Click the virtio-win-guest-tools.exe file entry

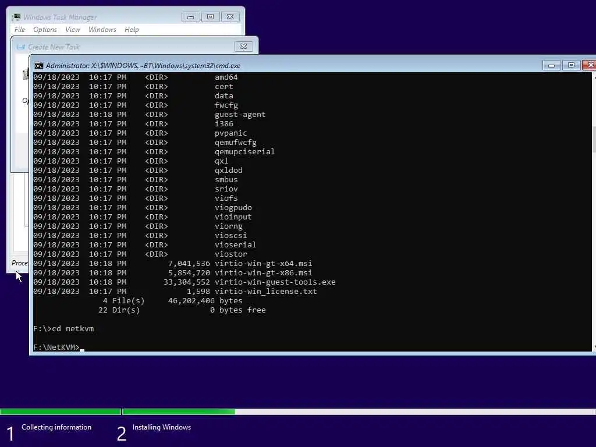(275, 282)
